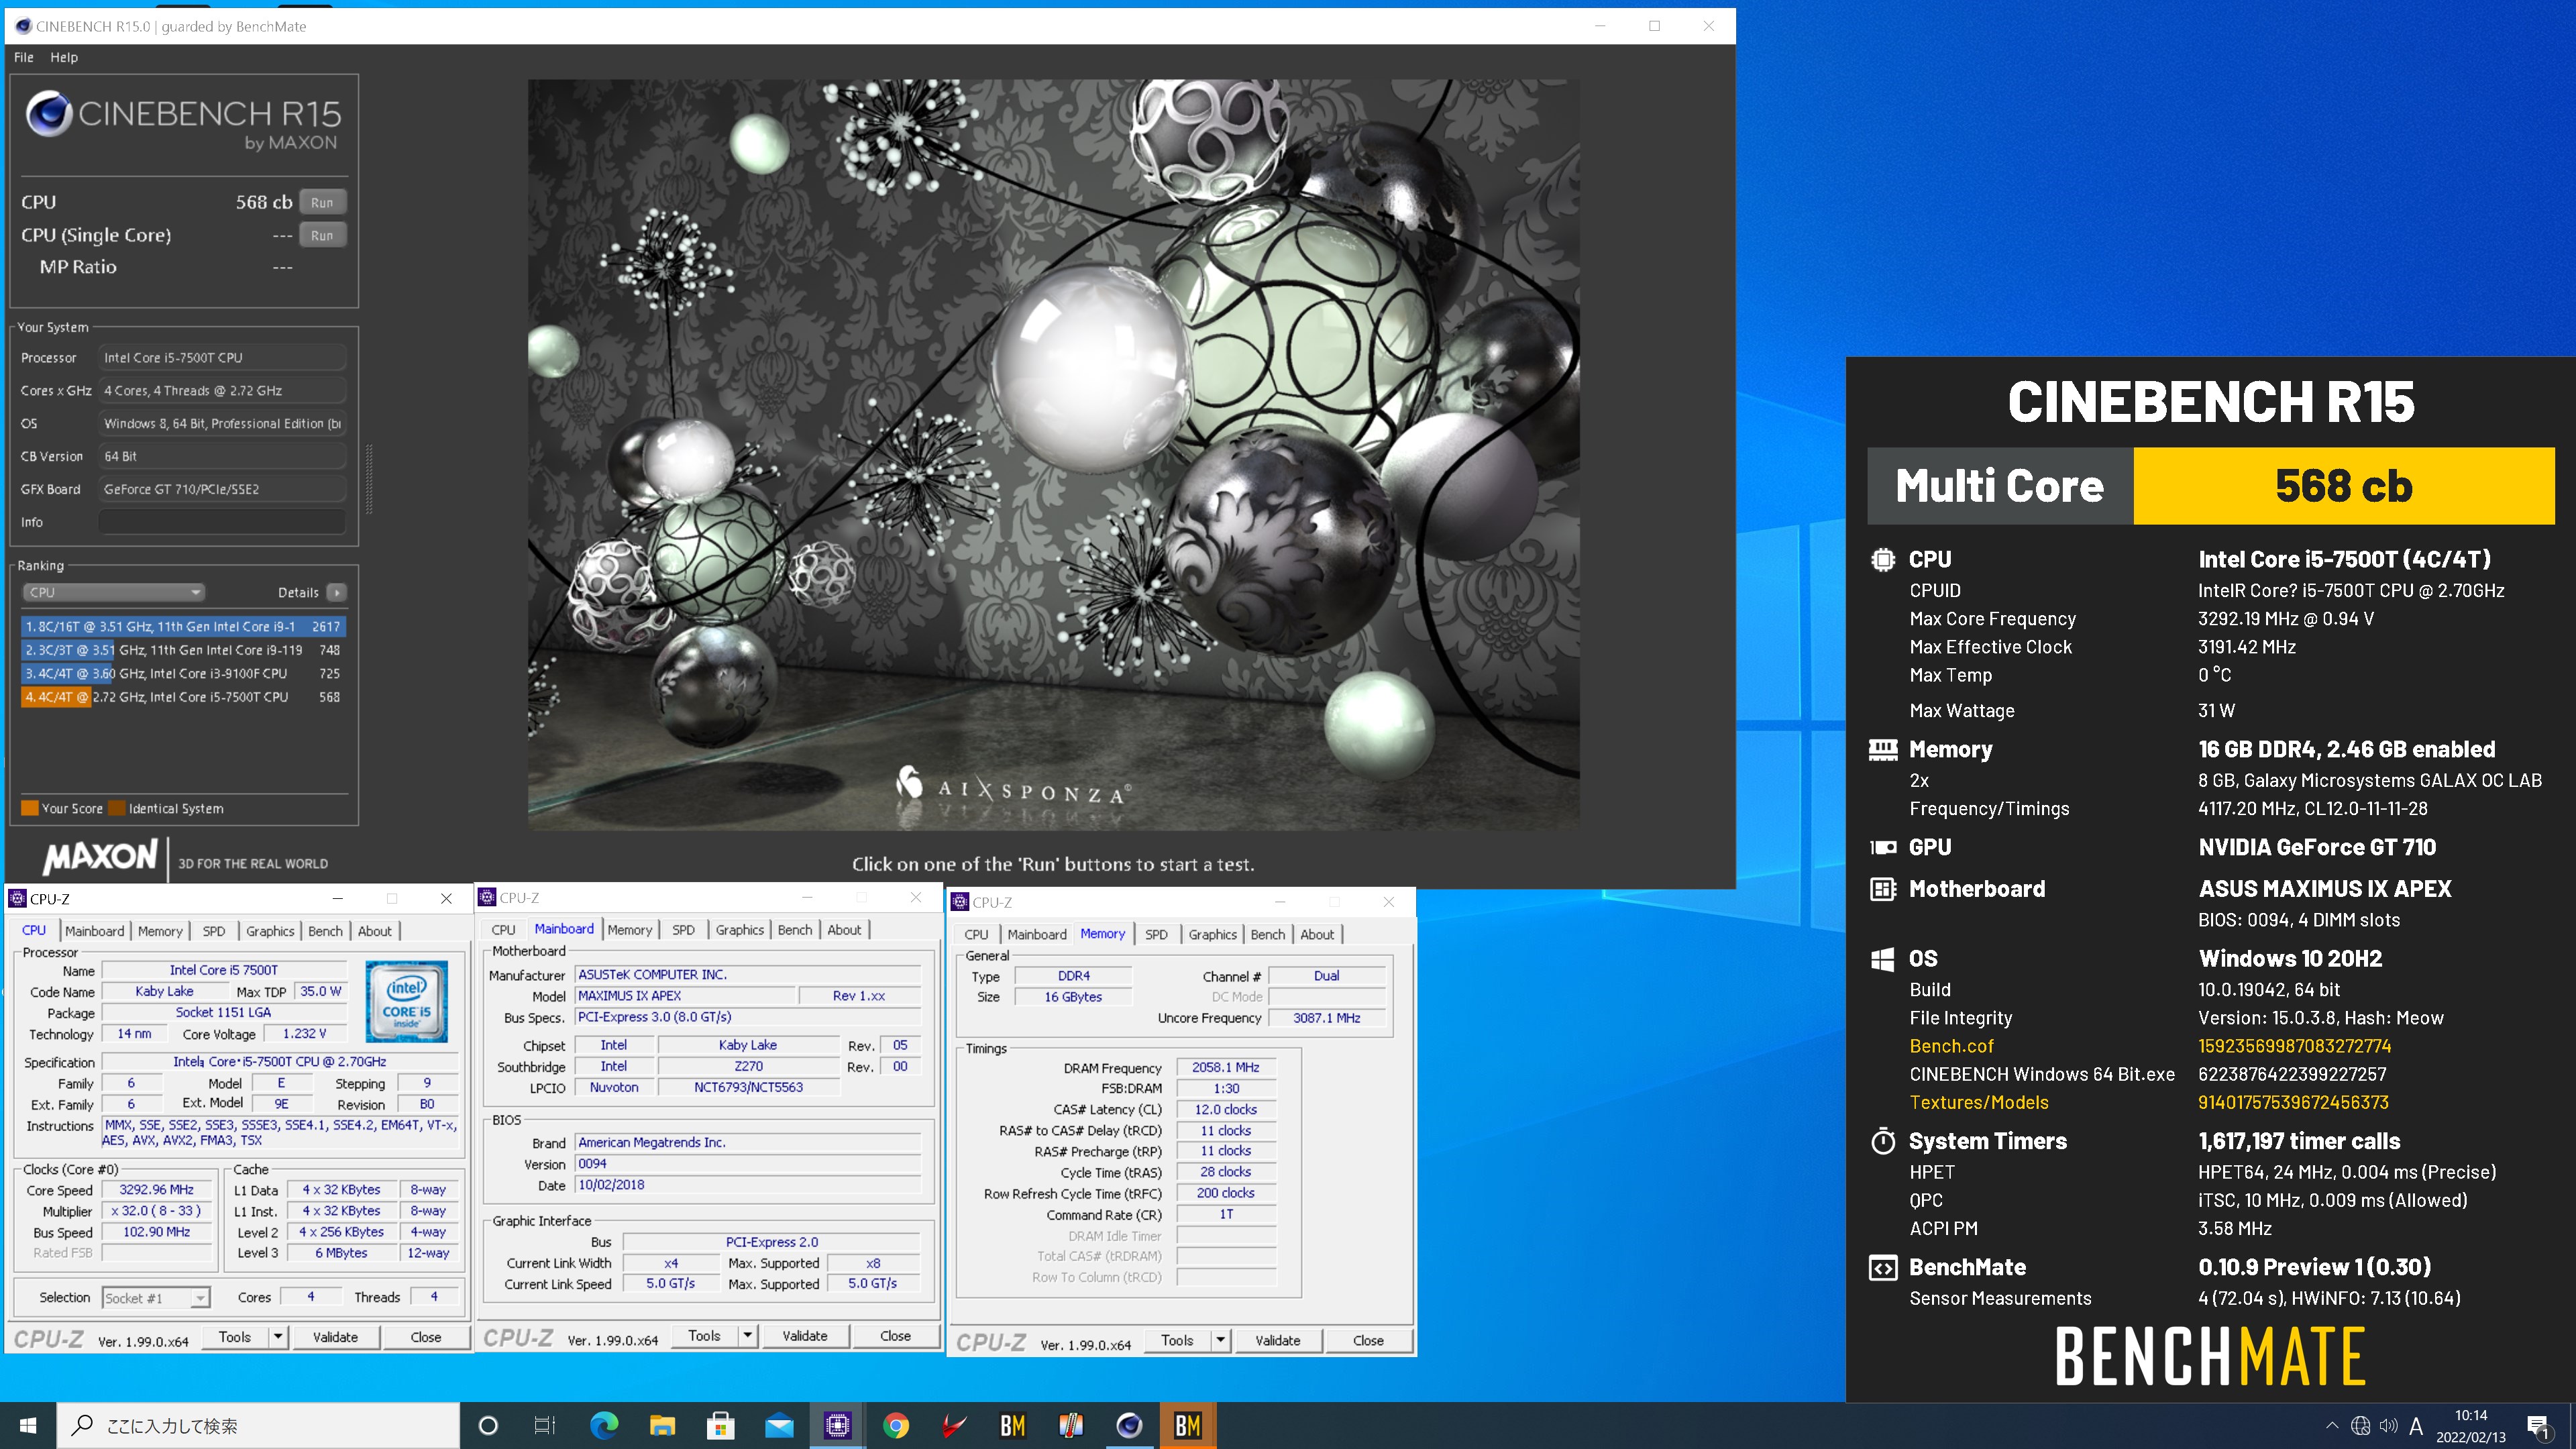Open the Windows Start menu
The height and width of the screenshot is (1449, 2576).
click(28, 1425)
